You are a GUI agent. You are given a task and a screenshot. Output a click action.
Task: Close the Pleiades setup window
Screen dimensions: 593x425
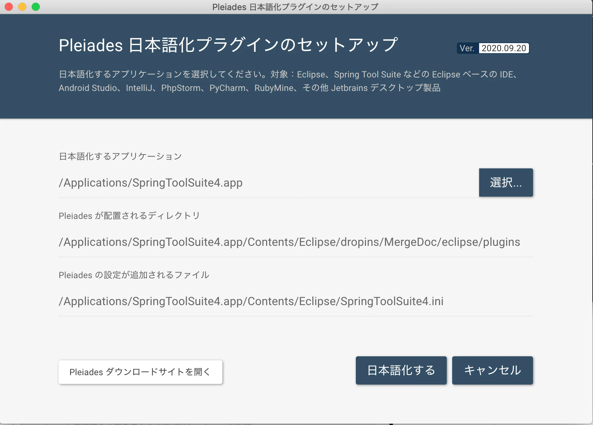pyautogui.click(x=8, y=6)
